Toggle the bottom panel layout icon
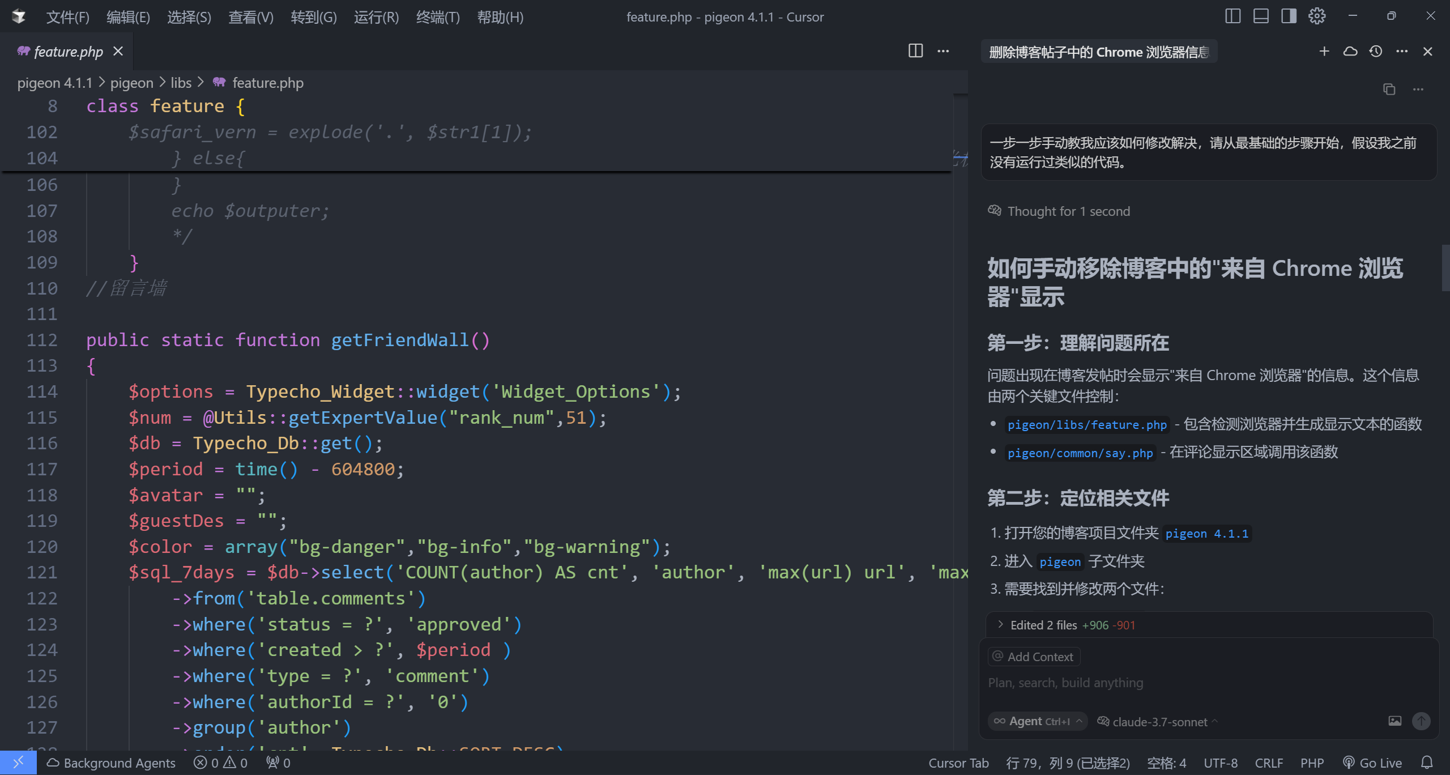This screenshot has height=775, width=1450. [x=1261, y=16]
